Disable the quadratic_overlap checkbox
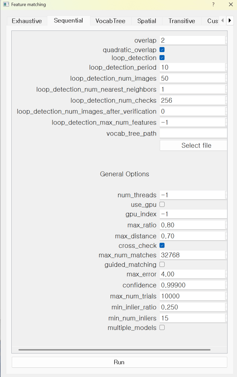 (x=162, y=50)
